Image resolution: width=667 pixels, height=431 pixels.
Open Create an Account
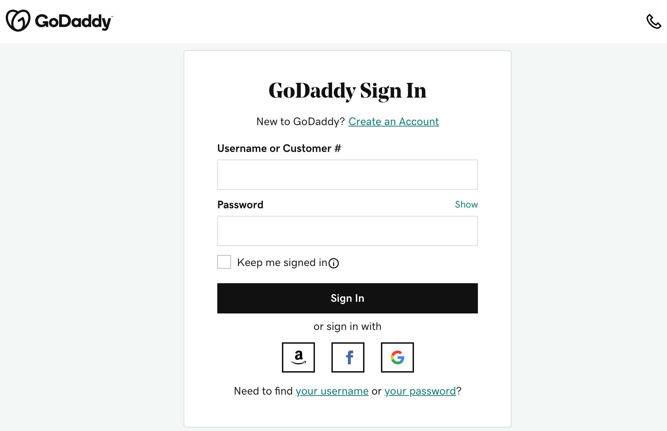394,122
